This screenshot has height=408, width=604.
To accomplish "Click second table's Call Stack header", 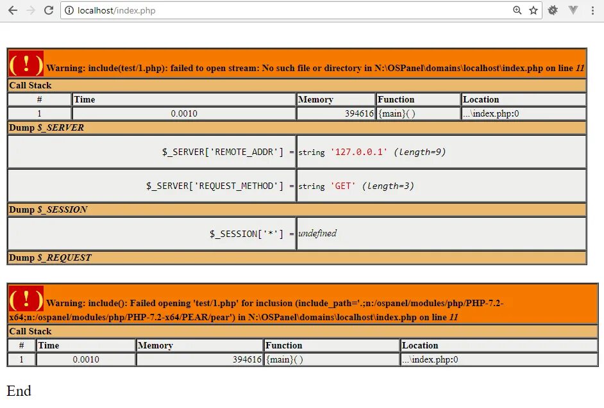I will (x=303, y=331).
